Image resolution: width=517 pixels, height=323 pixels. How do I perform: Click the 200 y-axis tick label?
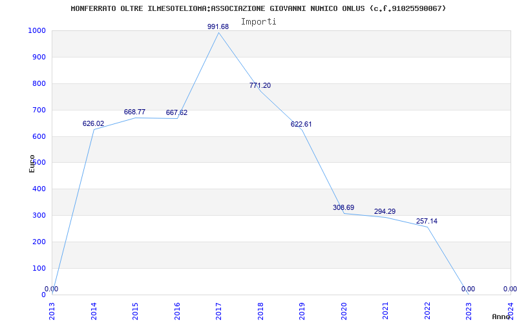[x=39, y=242]
